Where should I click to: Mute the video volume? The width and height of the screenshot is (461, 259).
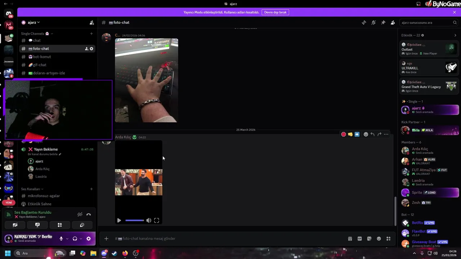click(x=149, y=221)
